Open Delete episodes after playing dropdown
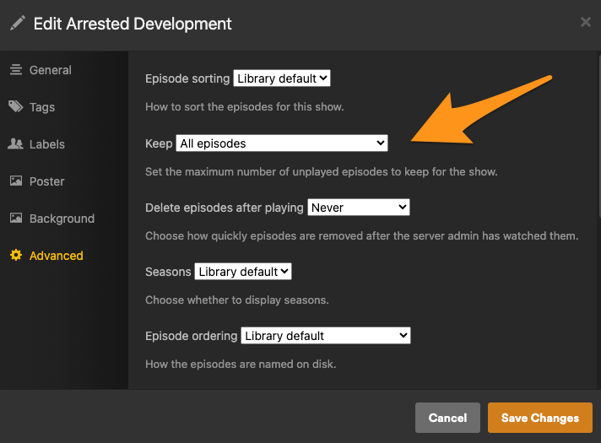The width and height of the screenshot is (601, 443). tap(359, 207)
